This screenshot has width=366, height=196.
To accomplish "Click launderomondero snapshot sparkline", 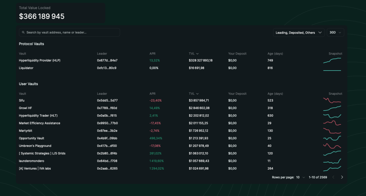I will pos(332,161).
